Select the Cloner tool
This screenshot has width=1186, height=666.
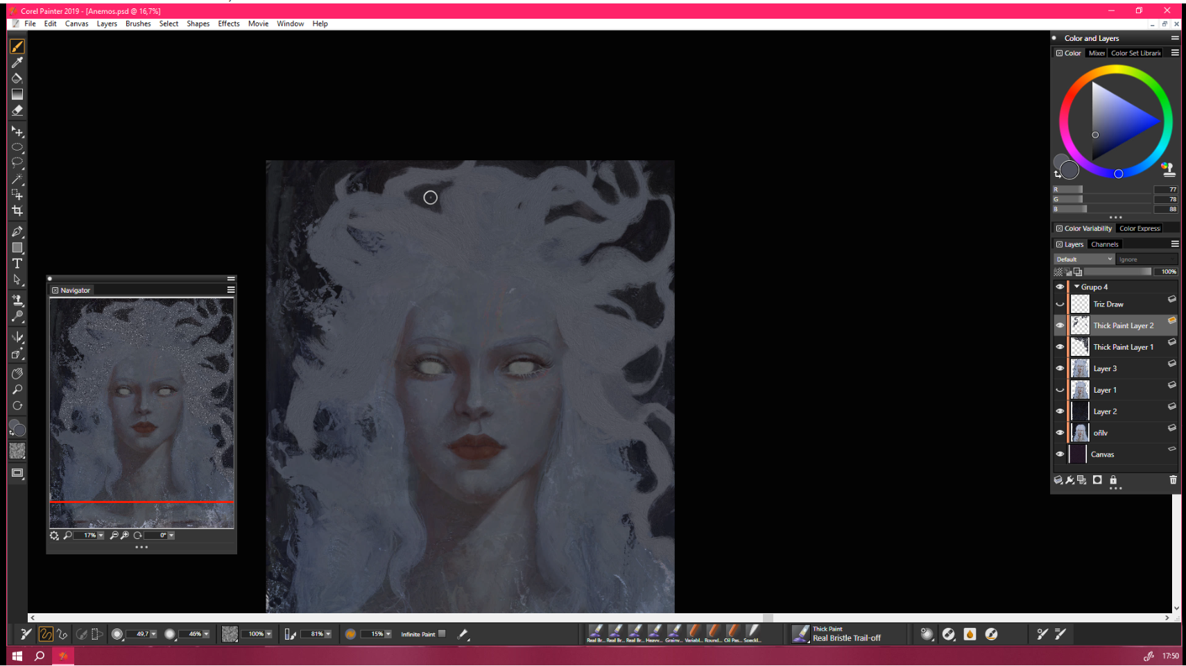pos(17,300)
